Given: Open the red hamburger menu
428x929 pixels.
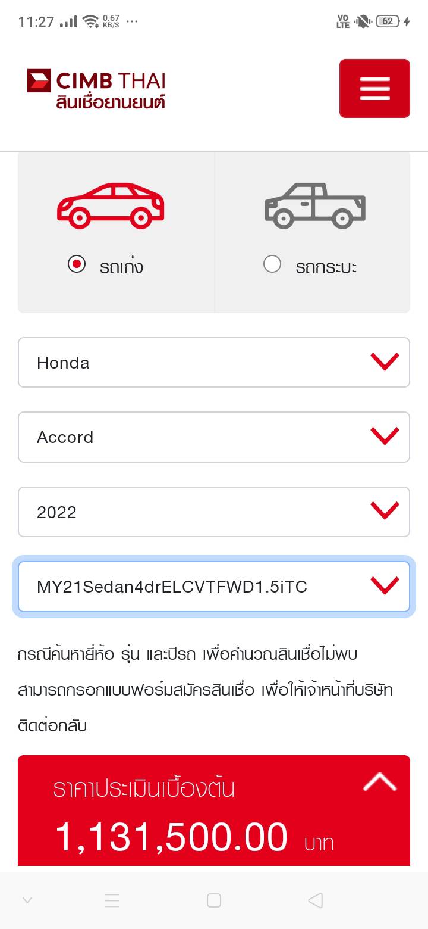Looking at the screenshot, I should 374,88.
